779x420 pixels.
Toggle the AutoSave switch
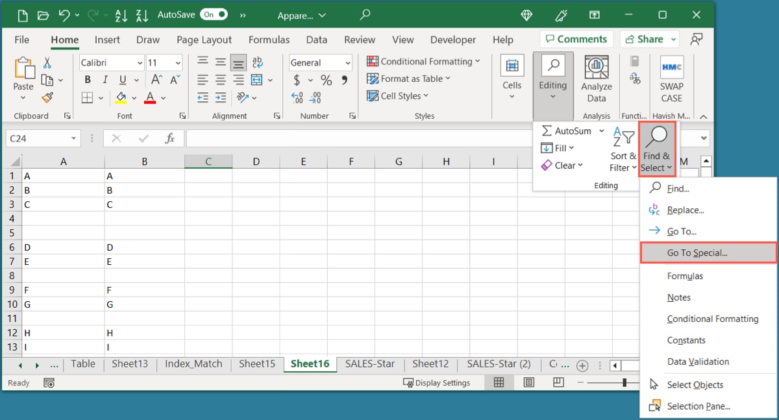coord(214,14)
